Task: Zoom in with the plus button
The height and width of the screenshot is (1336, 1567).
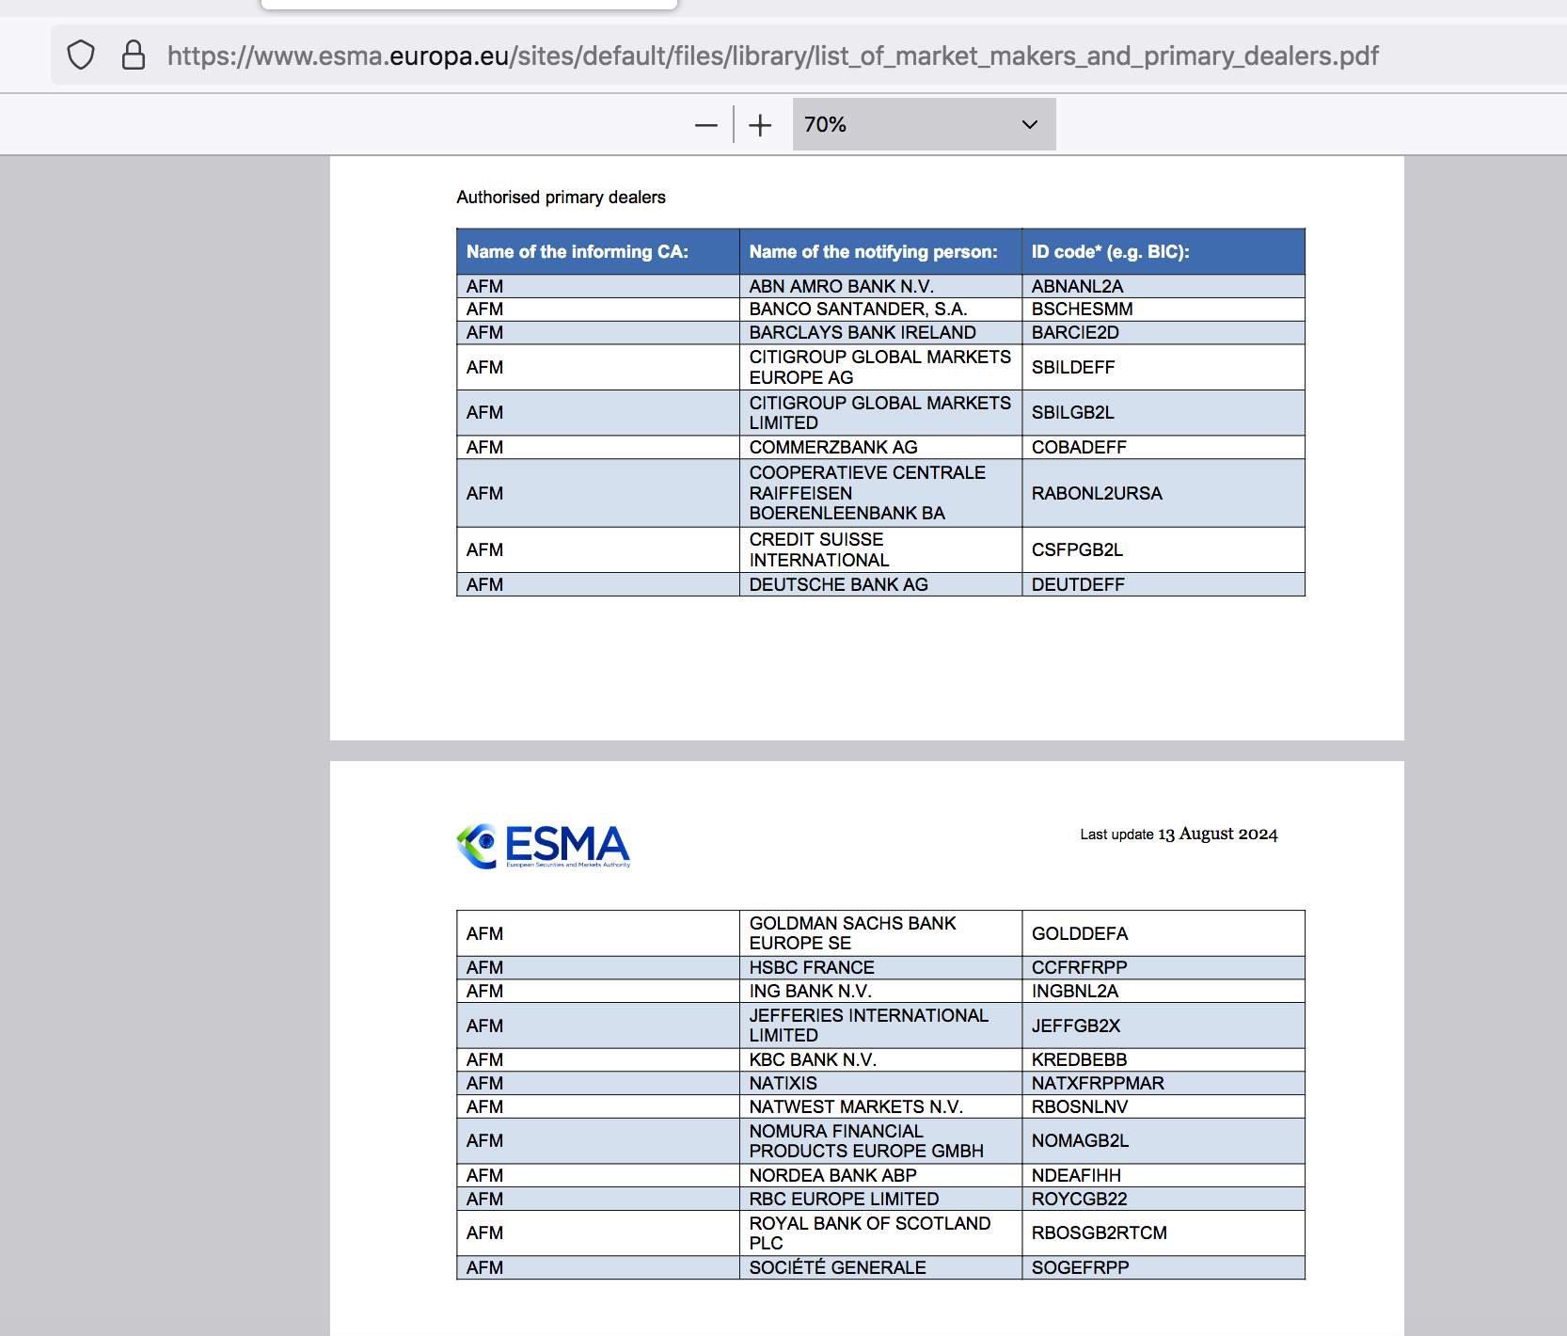Action: (x=760, y=124)
